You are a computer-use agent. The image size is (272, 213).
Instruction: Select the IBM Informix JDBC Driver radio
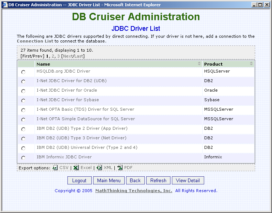tap(23, 158)
